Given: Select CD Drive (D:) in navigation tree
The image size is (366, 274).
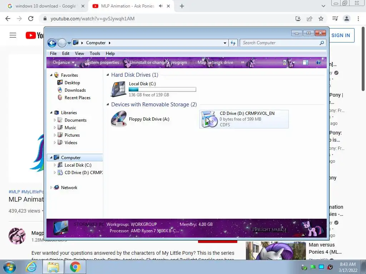Looking at the screenshot, I should tap(83, 173).
